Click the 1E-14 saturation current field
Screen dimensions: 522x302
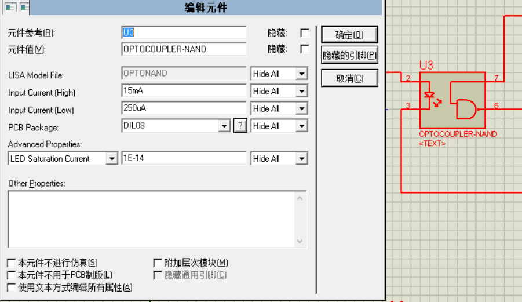click(184, 158)
